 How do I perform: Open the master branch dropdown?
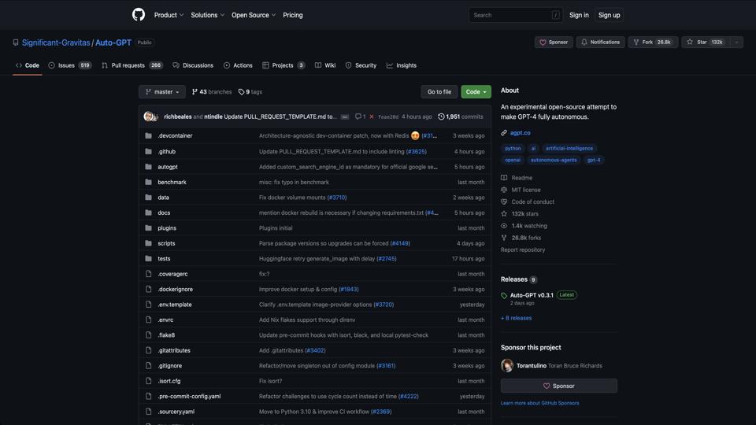pos(162,92)
